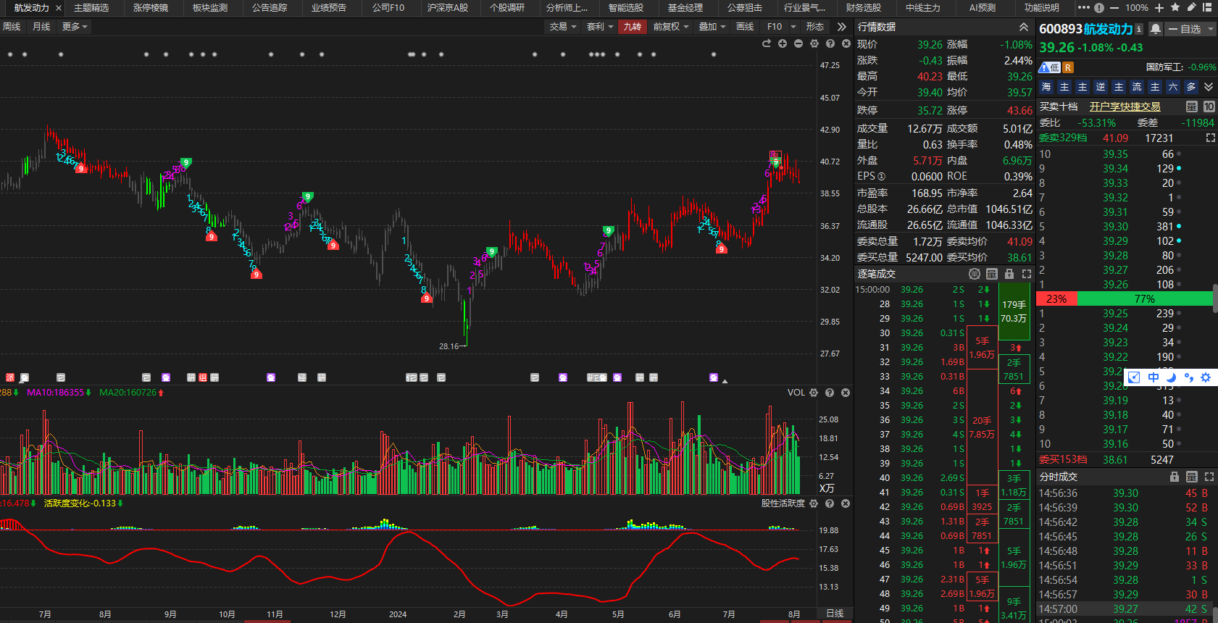The image size is (1218, 623).
Task: Maximize the 逐笔成交 panel
Action: click(x=1027, y=274)
